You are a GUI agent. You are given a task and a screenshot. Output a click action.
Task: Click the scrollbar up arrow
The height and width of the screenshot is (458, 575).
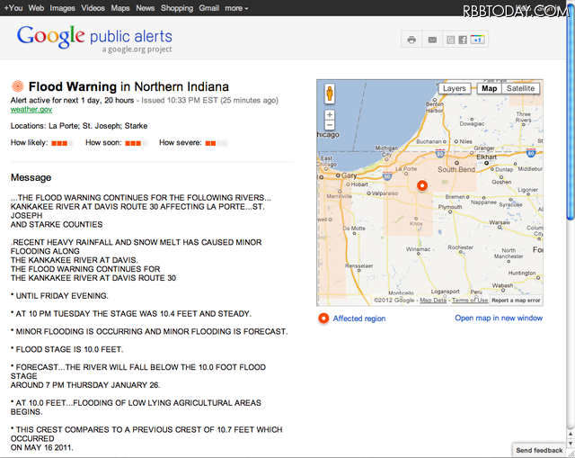(571, 434)
